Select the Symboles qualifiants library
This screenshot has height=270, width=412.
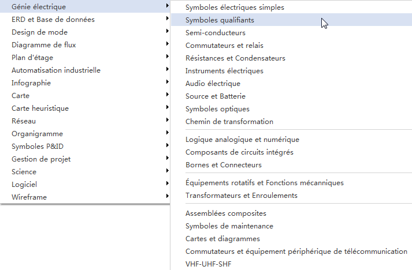[220, 20]
